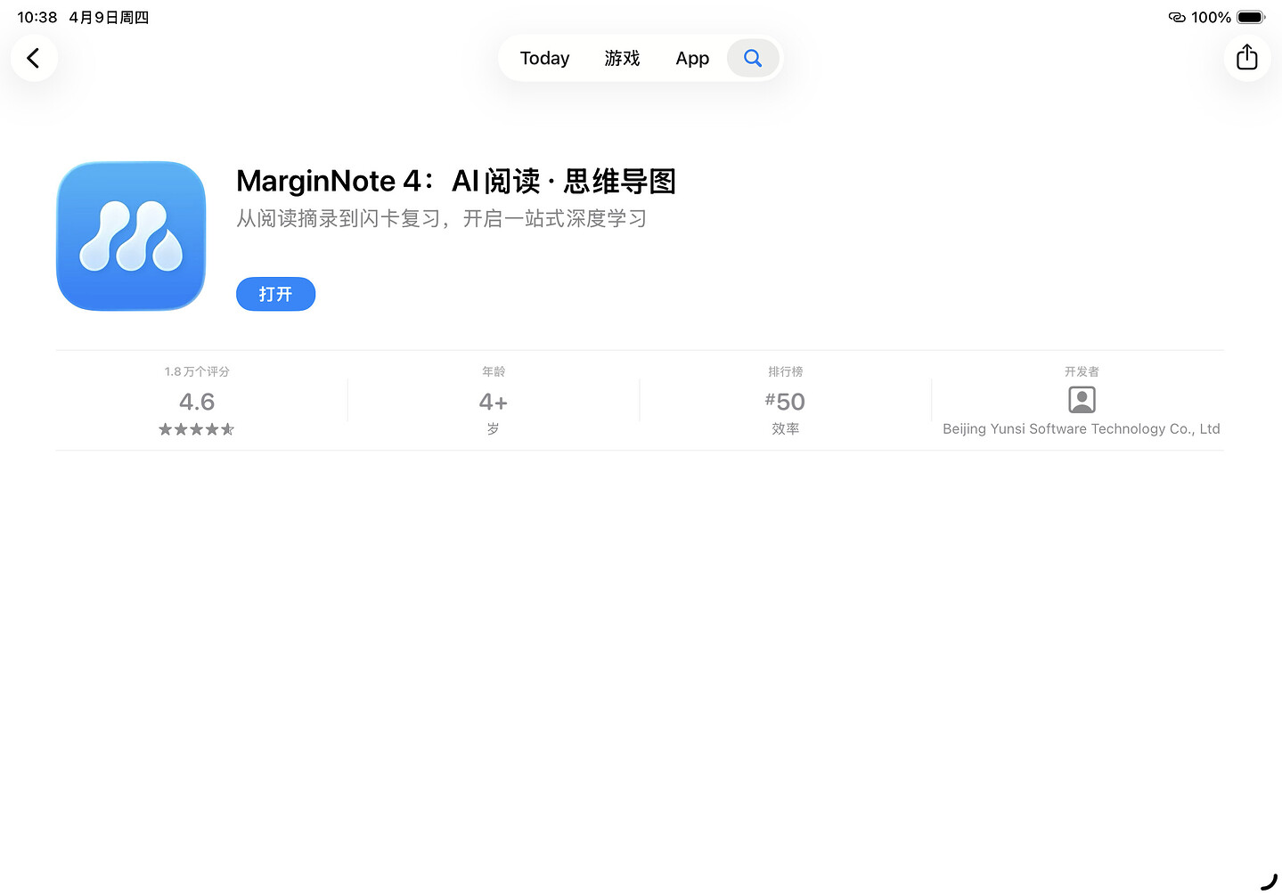Tap the hotspot link status icon
Image resolution: width=1282 pixels, height=895 pixels.
(1177, 17)
